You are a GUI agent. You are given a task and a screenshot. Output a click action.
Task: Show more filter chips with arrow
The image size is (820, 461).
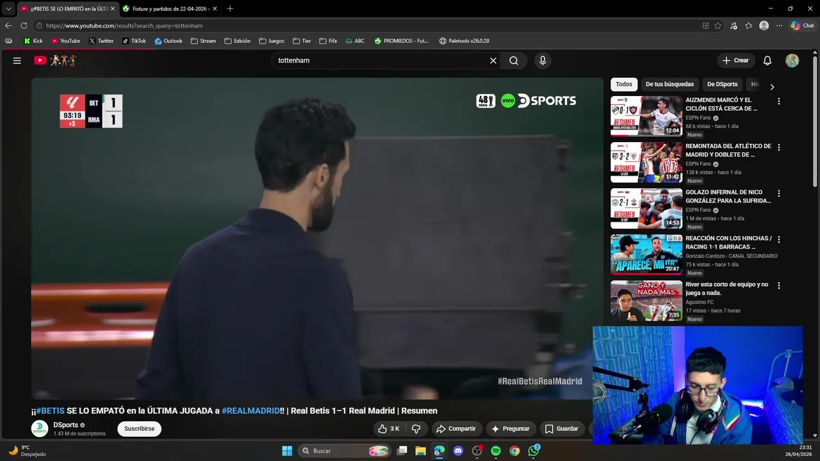click(772, 86)
